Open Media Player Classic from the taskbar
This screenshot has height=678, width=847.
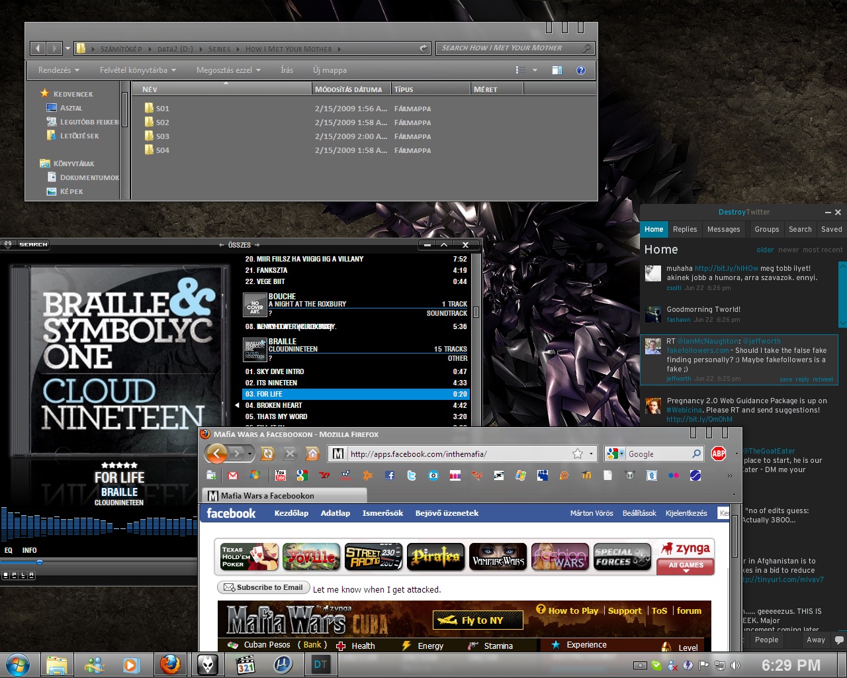coord(245,664)
